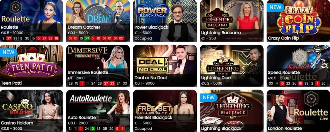Open the Crazy Coin Flip game

[298, 21]
